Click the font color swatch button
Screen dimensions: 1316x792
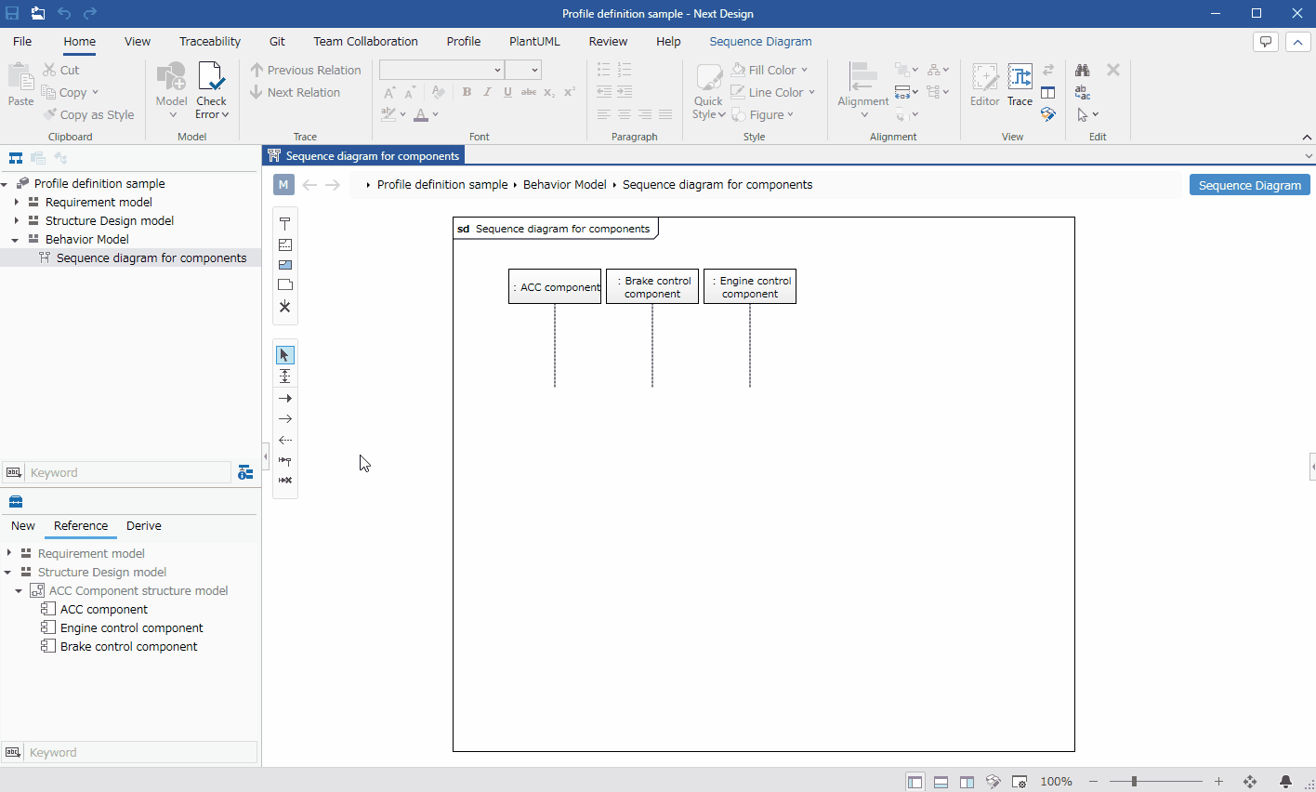421,114
